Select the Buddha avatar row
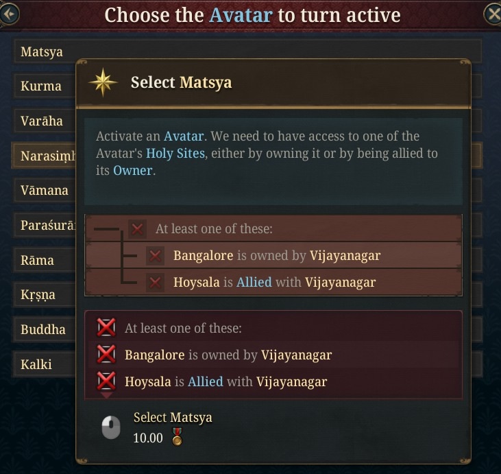Screen dimensions: 501x474 [x=44, y=329]
